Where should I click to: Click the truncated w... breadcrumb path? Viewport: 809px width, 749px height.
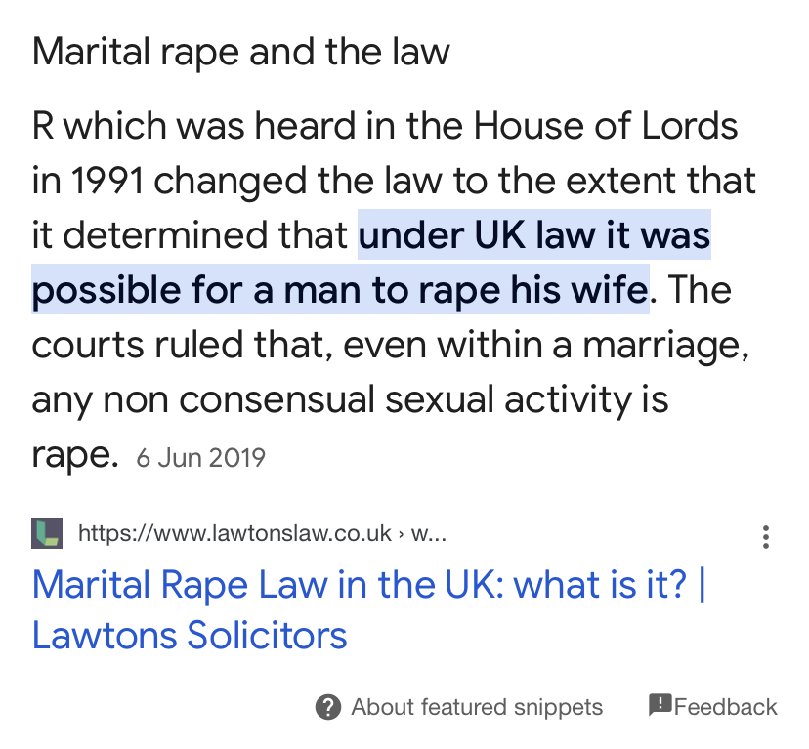[x=430, y=533]
